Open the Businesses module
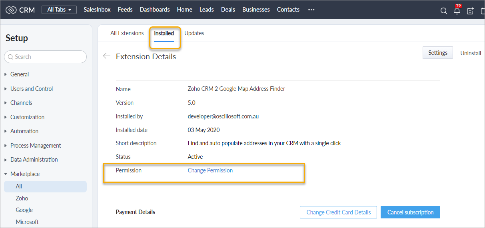This screenshot has width=485, height=228. tap(256, 10)
